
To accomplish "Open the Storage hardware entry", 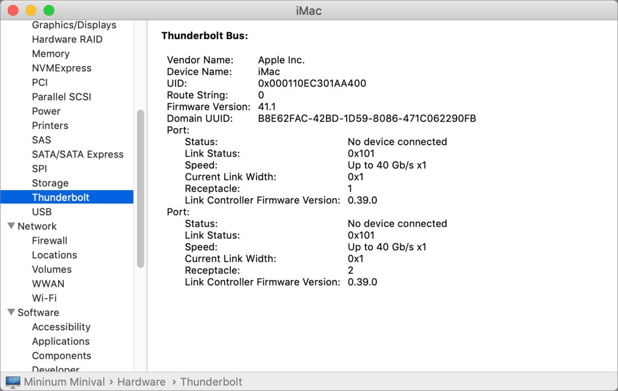I will pyautogui.click(x=50, y=183).
